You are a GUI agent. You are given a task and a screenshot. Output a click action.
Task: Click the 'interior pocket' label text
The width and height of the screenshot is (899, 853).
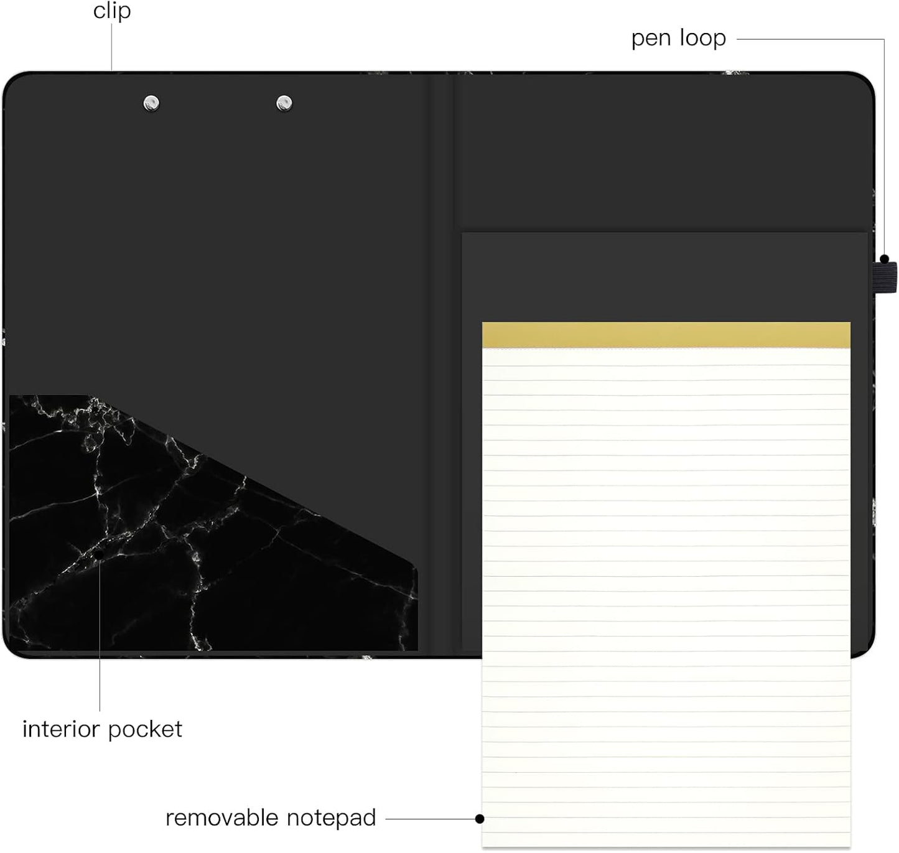coord(103,729)
